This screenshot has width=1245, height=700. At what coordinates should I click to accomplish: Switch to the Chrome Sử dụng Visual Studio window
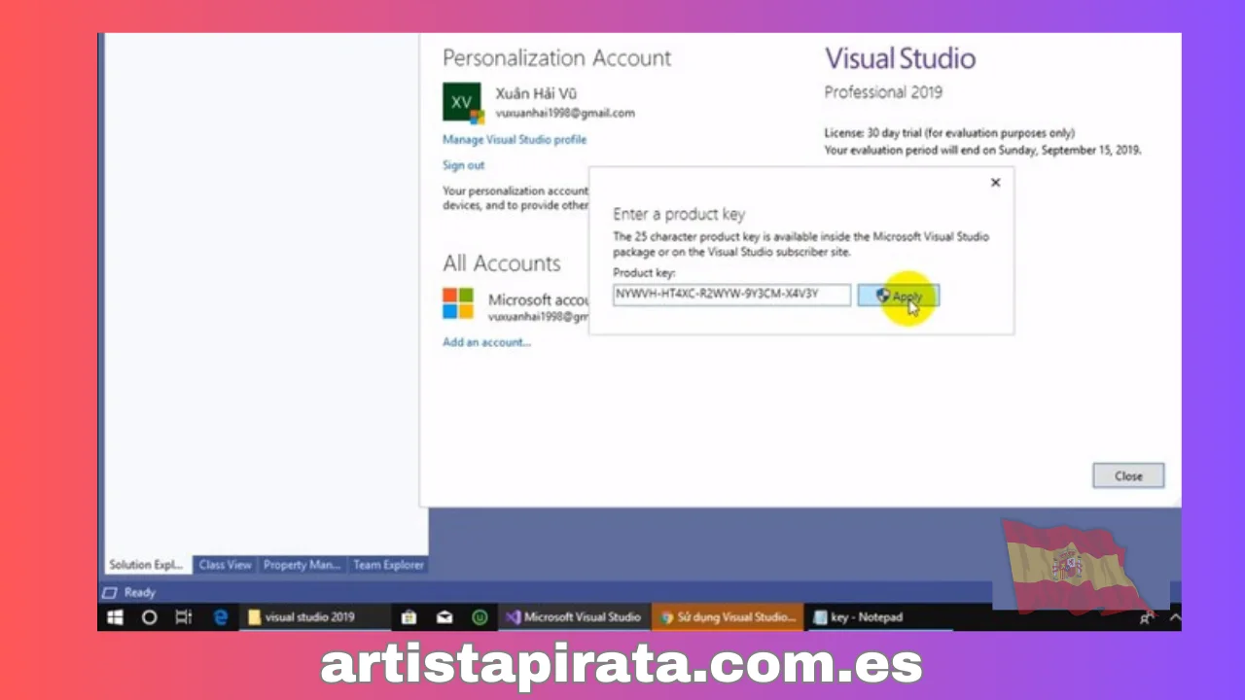[728, 617]
